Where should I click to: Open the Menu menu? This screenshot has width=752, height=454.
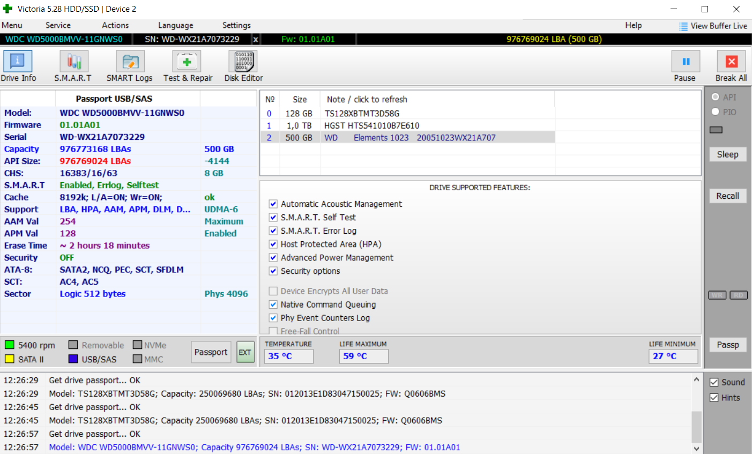(12, 25)
